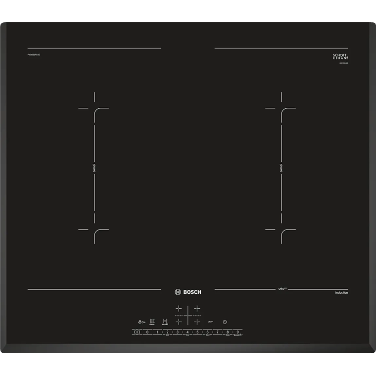376x376 pixels.
Task: Tap the combi zone icon on the control panel
Action: [165, 322]
